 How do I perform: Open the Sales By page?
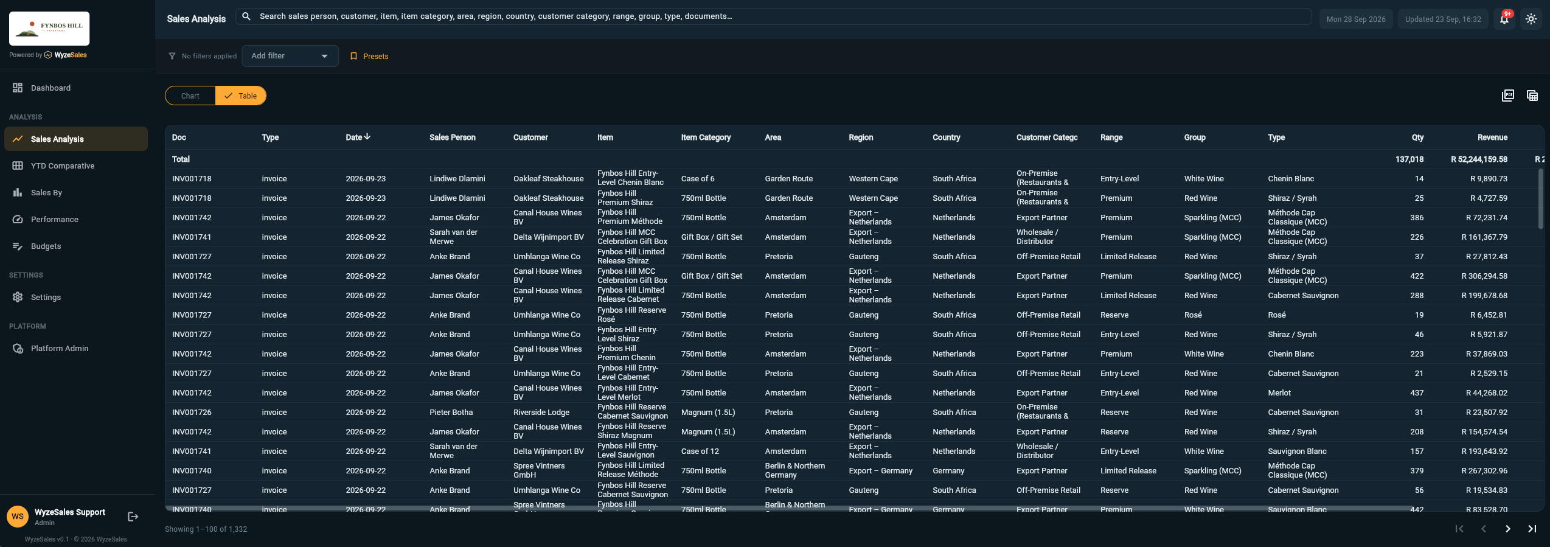76,192
